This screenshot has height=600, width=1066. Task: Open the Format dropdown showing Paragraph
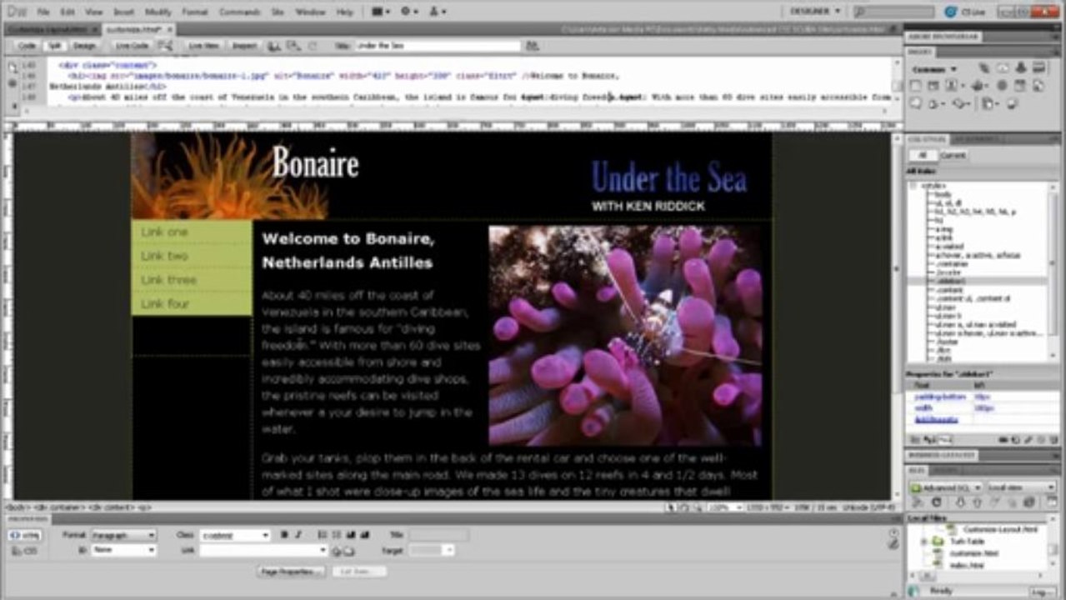pos(123,535)
